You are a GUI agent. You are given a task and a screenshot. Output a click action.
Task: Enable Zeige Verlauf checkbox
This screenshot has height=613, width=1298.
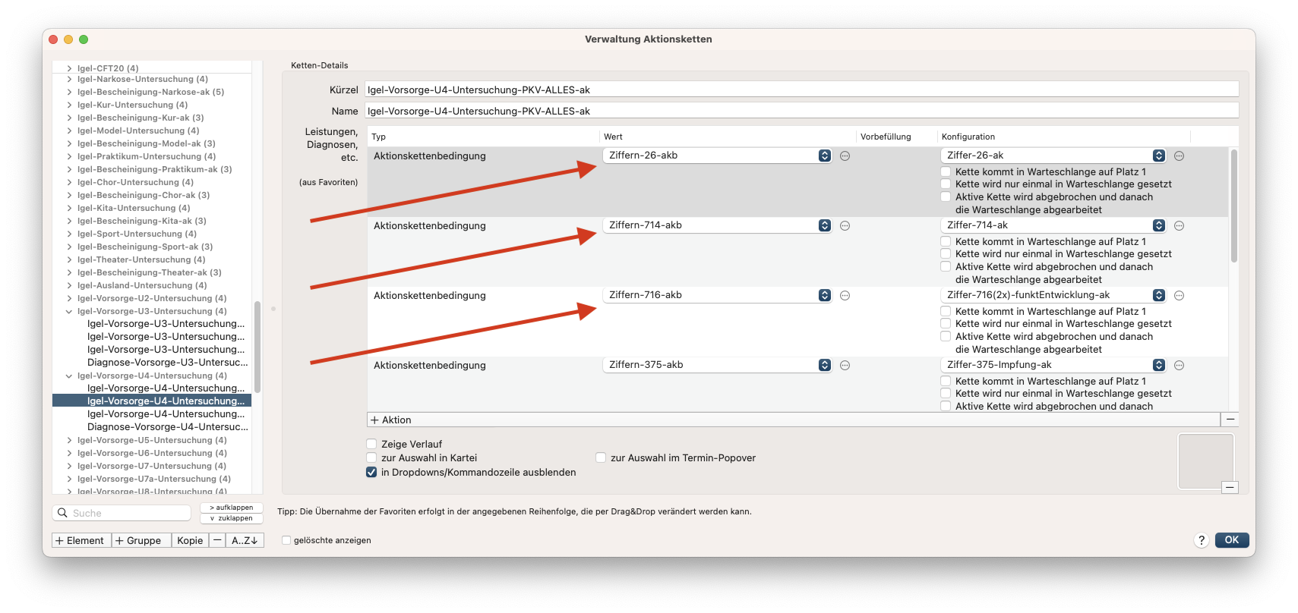[x=371, y=444]
